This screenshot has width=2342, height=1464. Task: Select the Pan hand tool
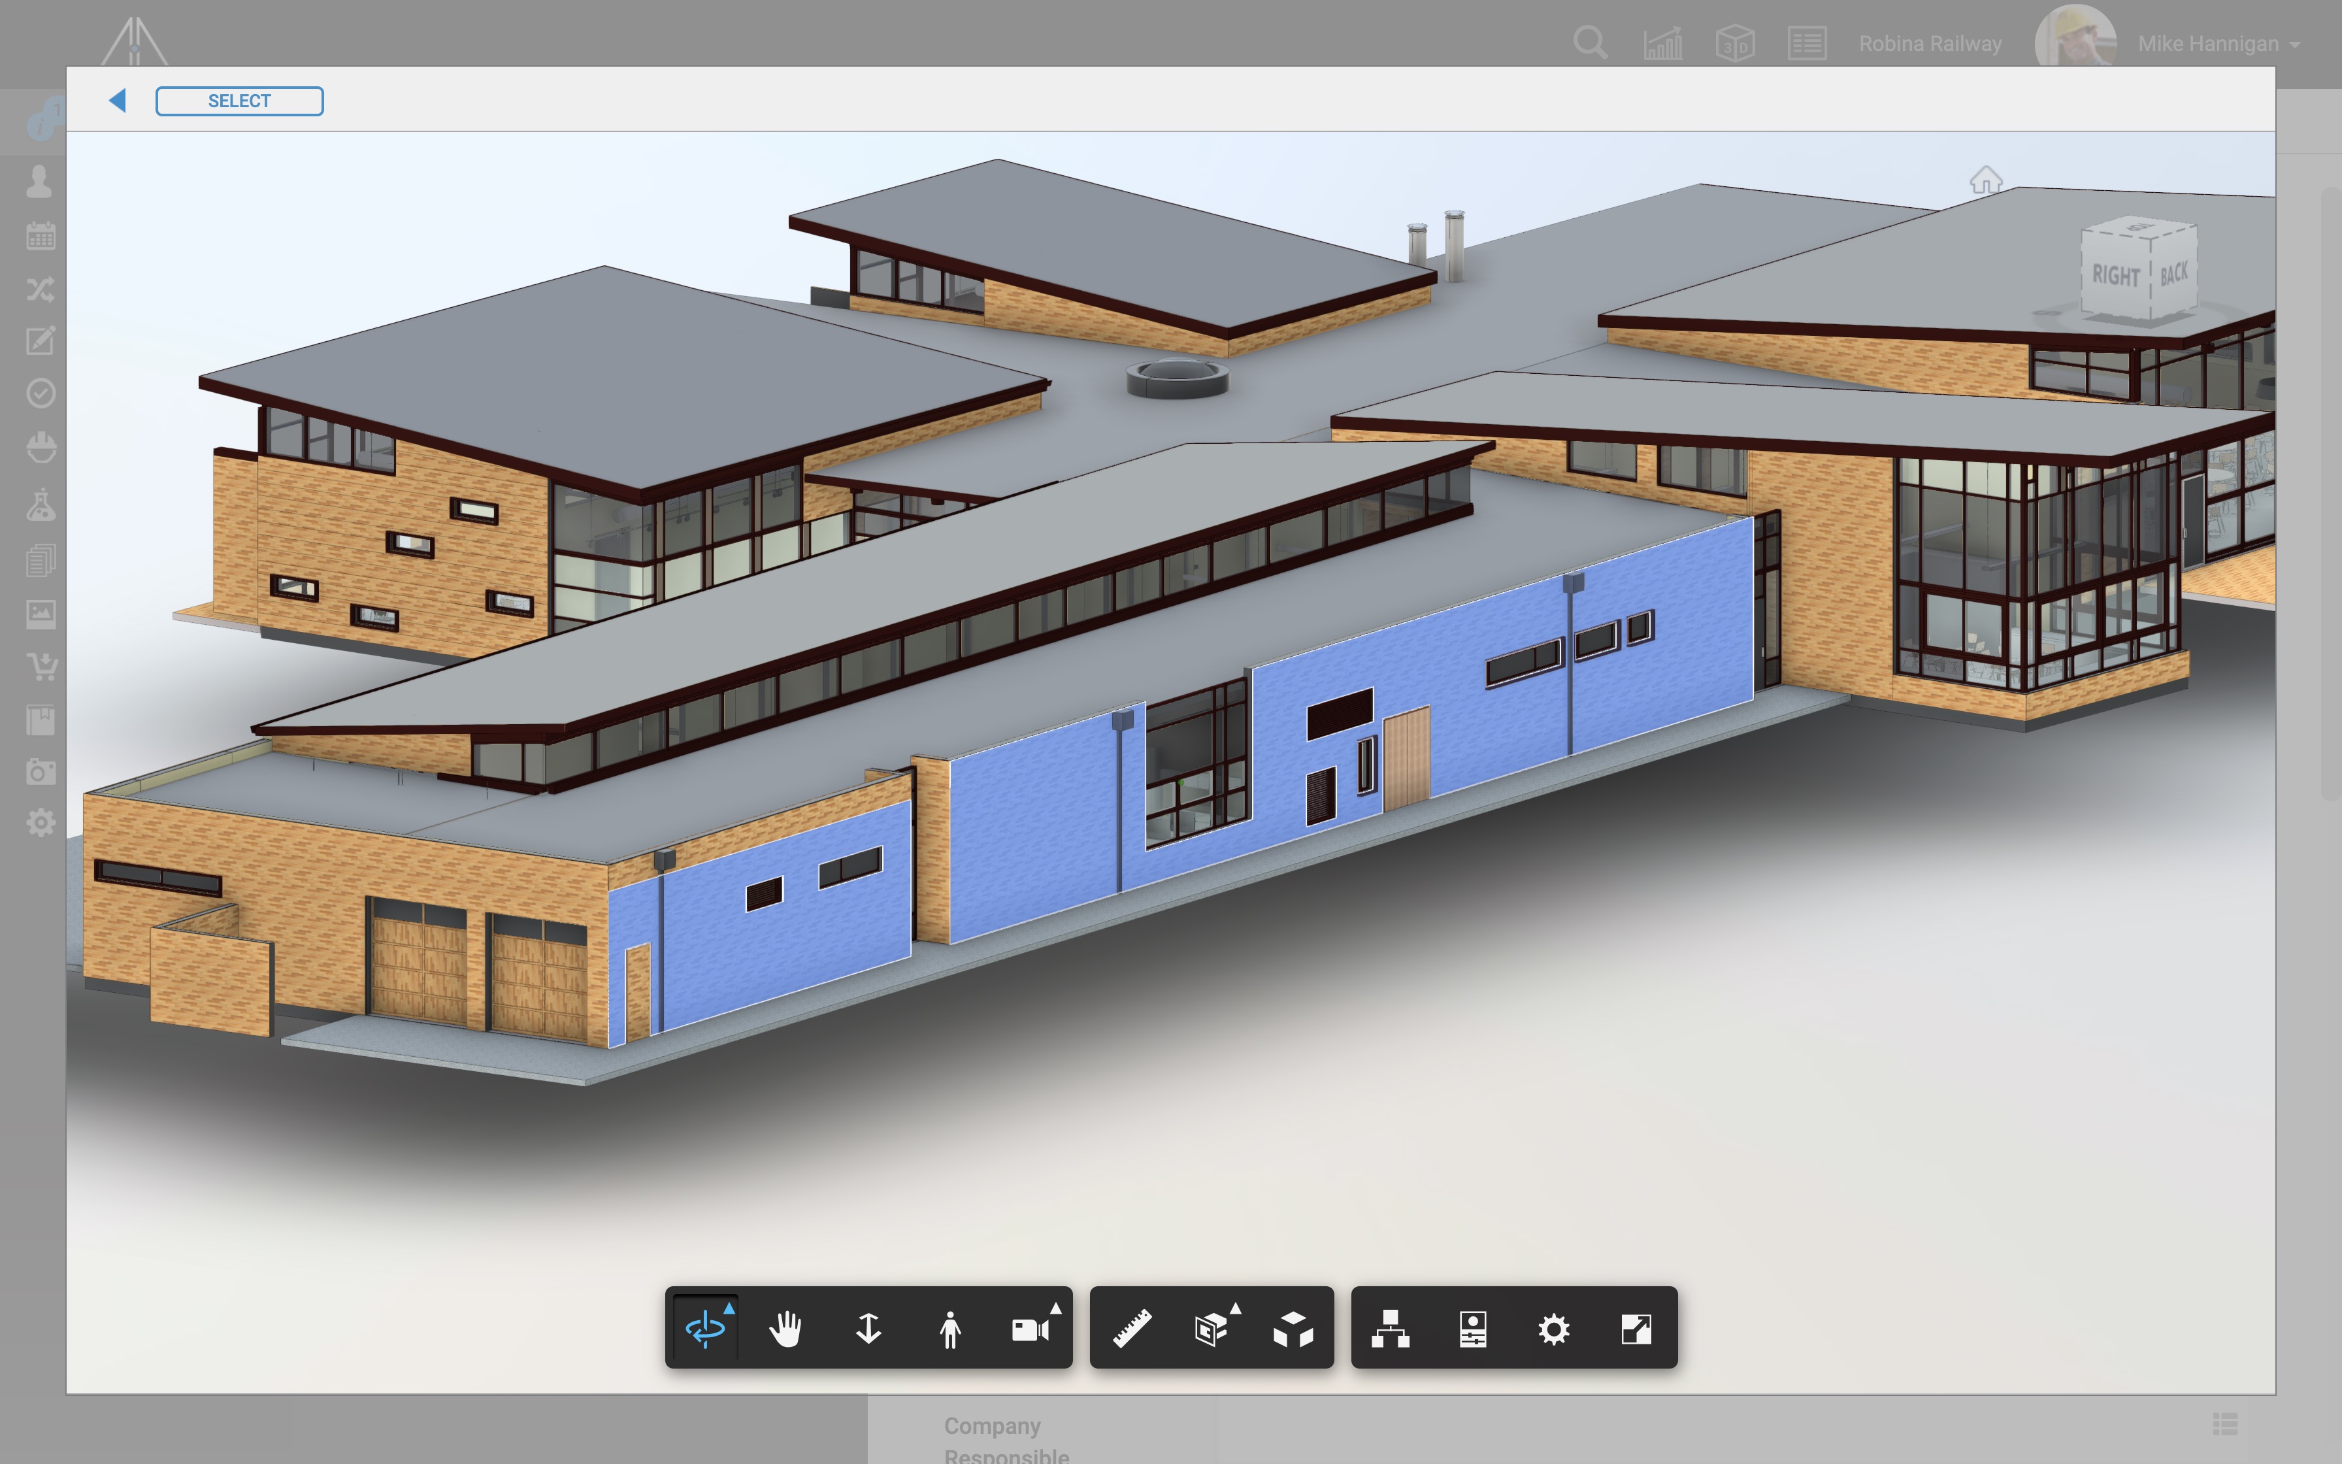coord(786,1329)
